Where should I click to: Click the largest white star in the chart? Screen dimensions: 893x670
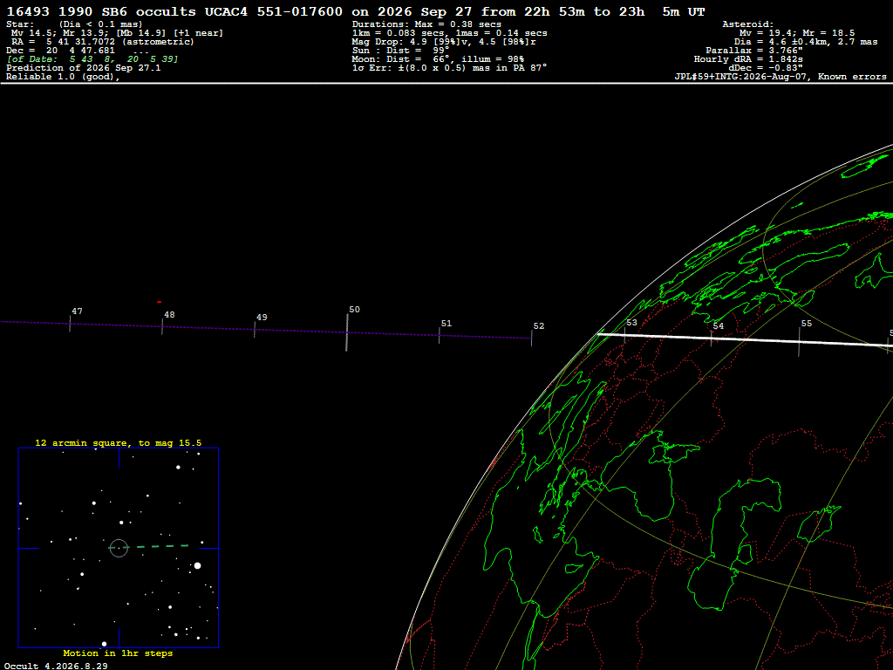[198, 565]
